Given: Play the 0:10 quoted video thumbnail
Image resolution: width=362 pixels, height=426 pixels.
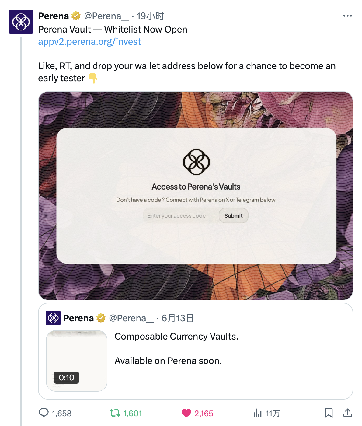Looking at the screenshot, I should [x=77, y=361].
